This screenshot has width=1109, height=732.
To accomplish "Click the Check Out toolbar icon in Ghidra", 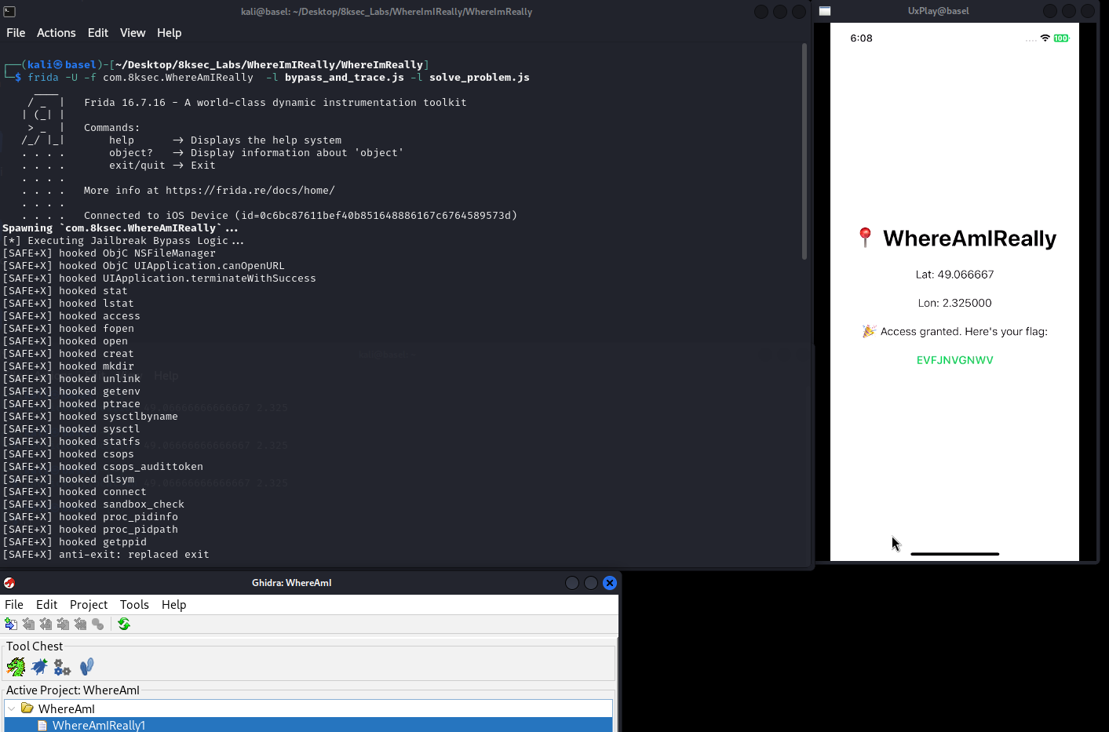I will coord(28,624).
